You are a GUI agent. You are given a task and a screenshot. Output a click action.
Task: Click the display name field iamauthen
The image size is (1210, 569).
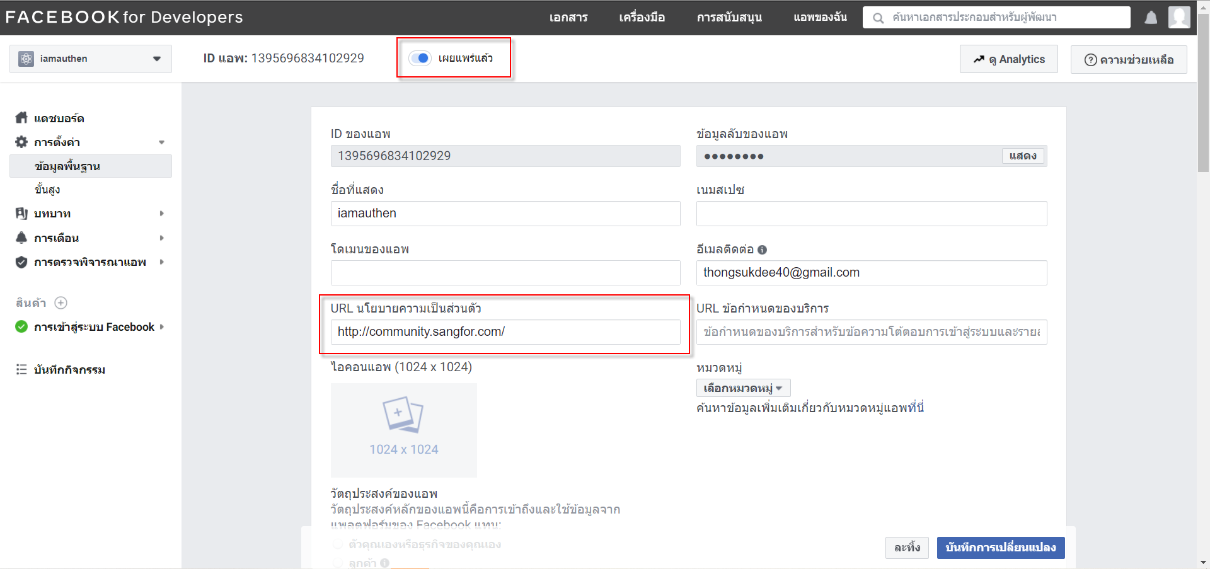[x=505, y=214]
